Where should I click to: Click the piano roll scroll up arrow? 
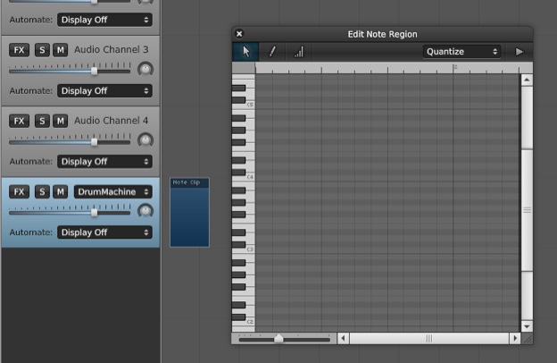click(x=527, y=80)
